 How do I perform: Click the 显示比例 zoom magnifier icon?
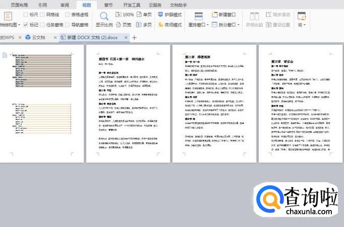[x=104, y=16]
